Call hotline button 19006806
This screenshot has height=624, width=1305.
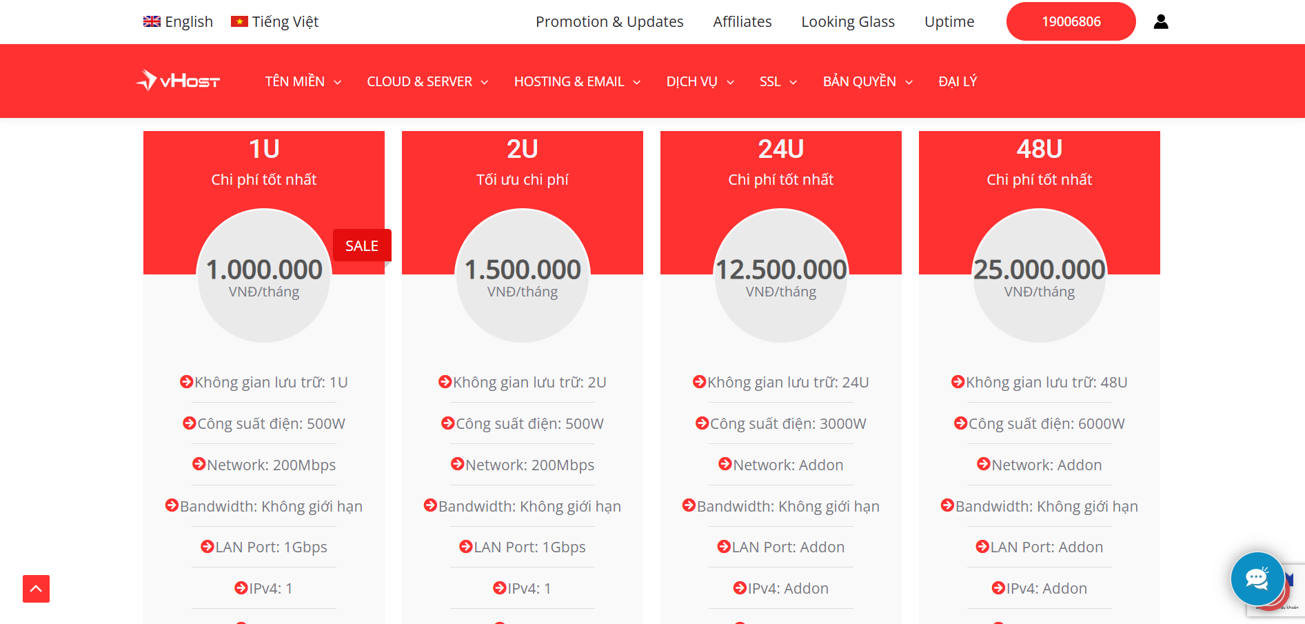pos(1071,22)
